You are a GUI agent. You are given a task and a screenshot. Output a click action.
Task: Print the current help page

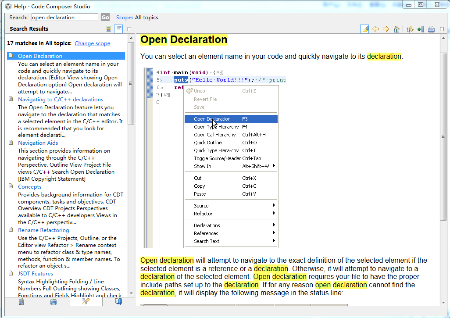431,29
